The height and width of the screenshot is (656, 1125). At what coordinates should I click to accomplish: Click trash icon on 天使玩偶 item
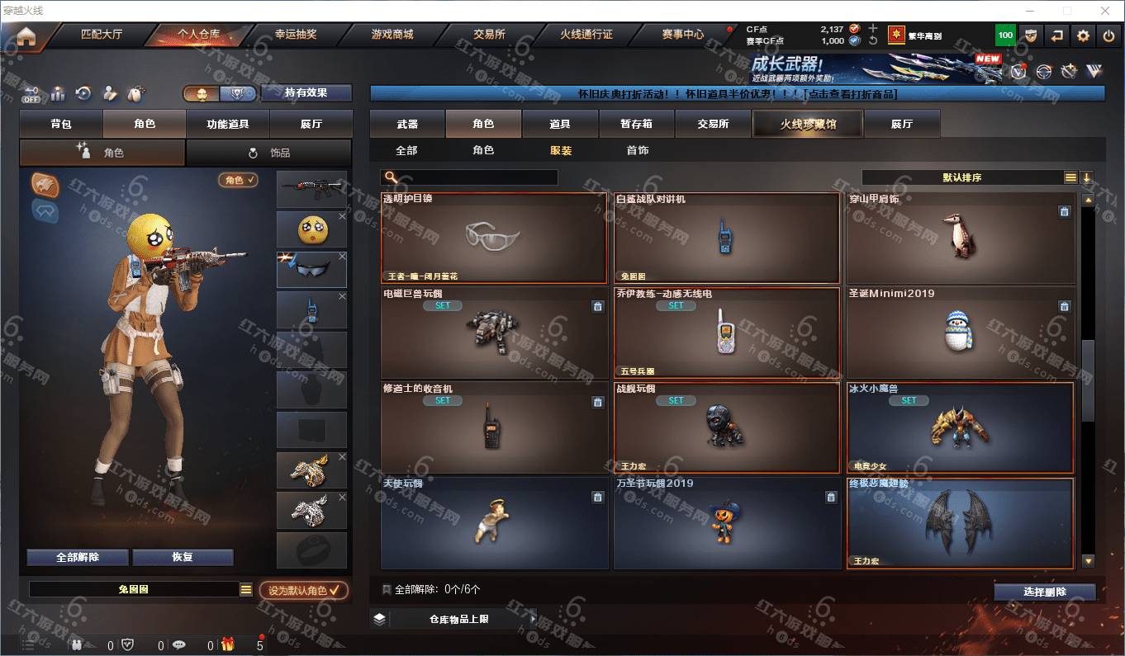click(x=598, y=497)
